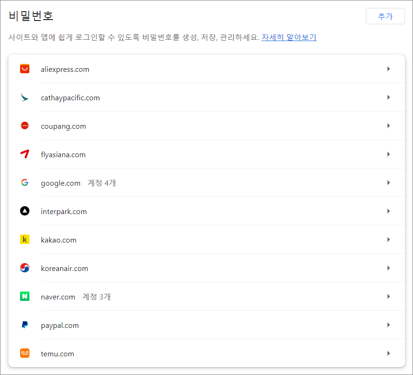
Task: Click the 계정 4개 label
Action: click(x=102, y=183)
